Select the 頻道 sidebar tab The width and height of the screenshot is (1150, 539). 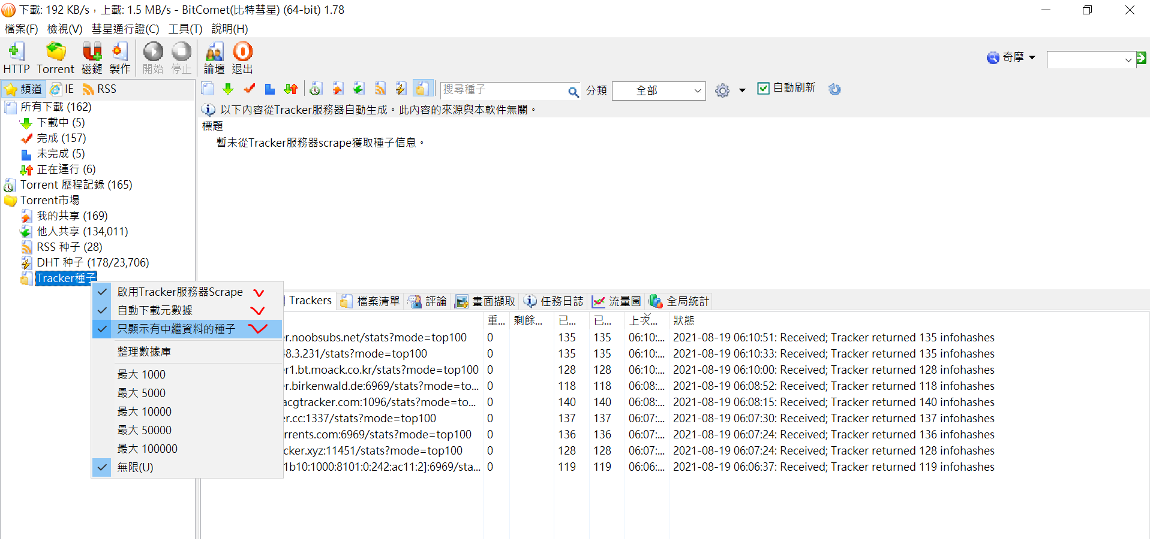pos(23,89)
